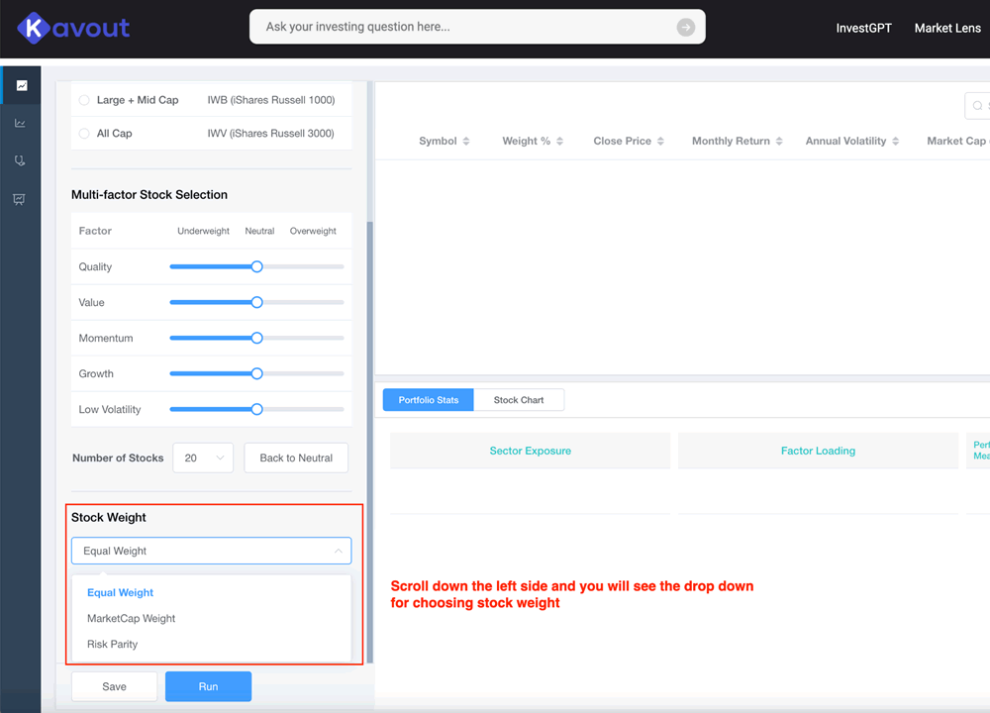Choose Risk Parity from stock weight list
990x713 pixels.
pyautogui.click(x=113, y=644)
